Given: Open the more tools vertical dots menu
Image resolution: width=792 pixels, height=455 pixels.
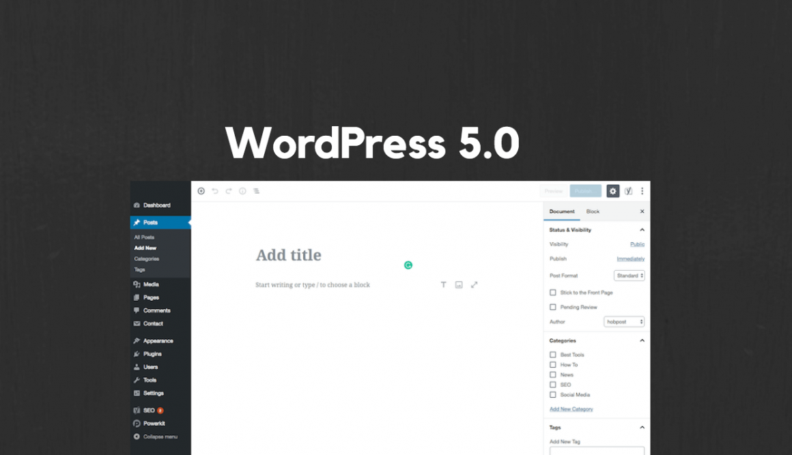Looking at the screenshot, I should pyautogui.click(x=642, y=191).
